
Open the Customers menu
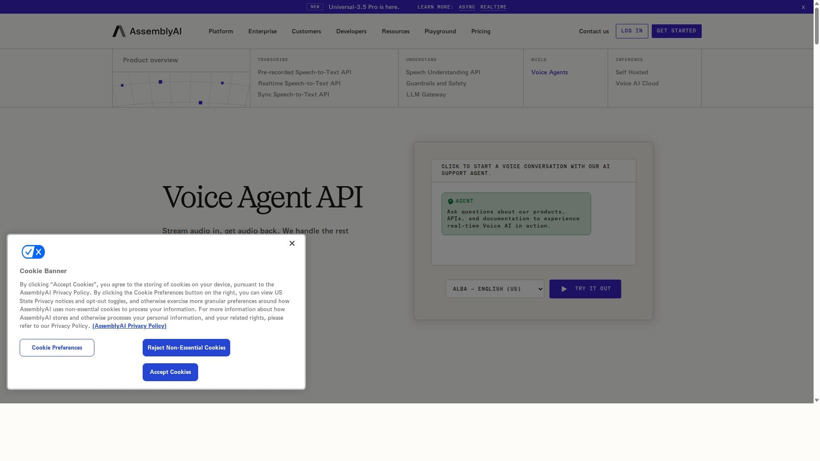306,31
